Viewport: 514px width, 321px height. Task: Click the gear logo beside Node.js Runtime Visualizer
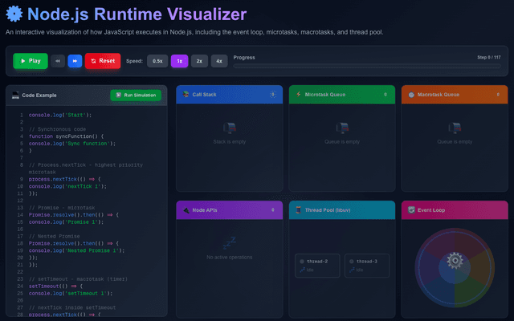14,14
